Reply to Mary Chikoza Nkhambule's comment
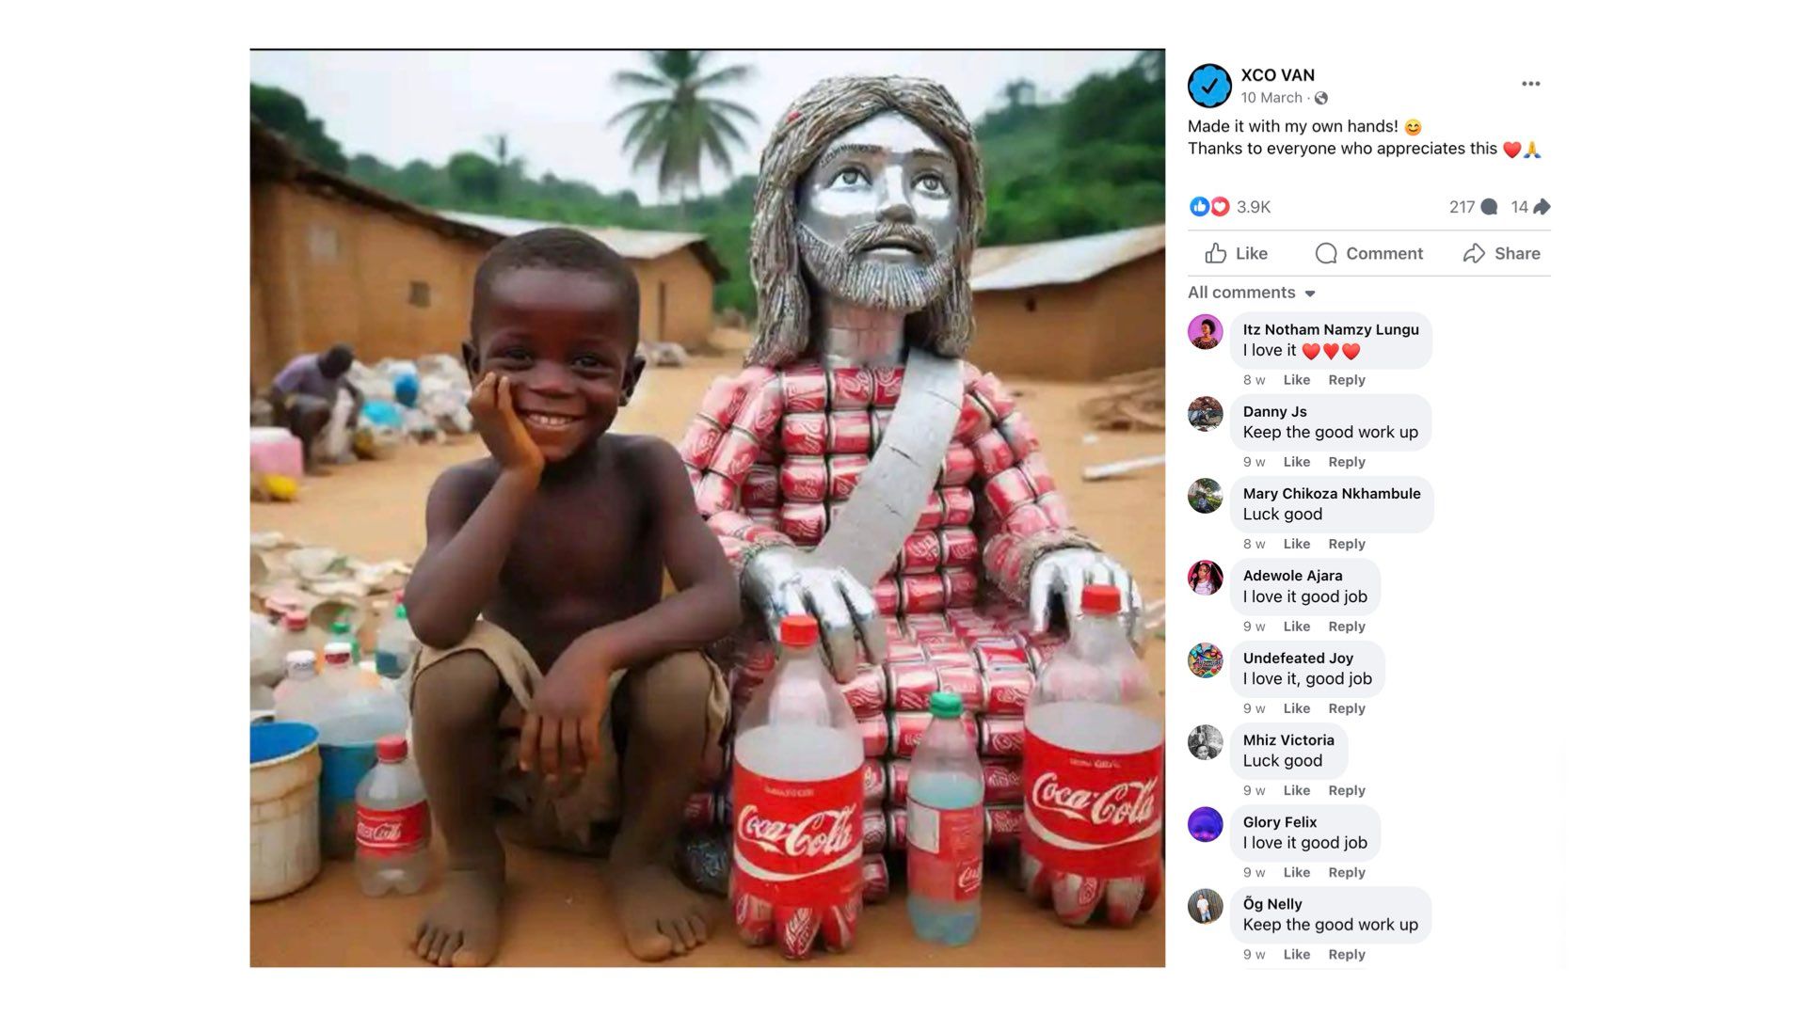The width and height of the screenshot is (1807, 1016). 1346,544
